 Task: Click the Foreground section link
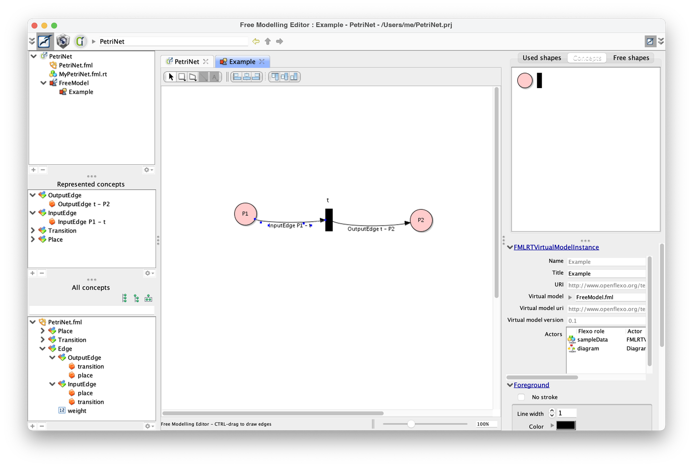tap(532, 385)
